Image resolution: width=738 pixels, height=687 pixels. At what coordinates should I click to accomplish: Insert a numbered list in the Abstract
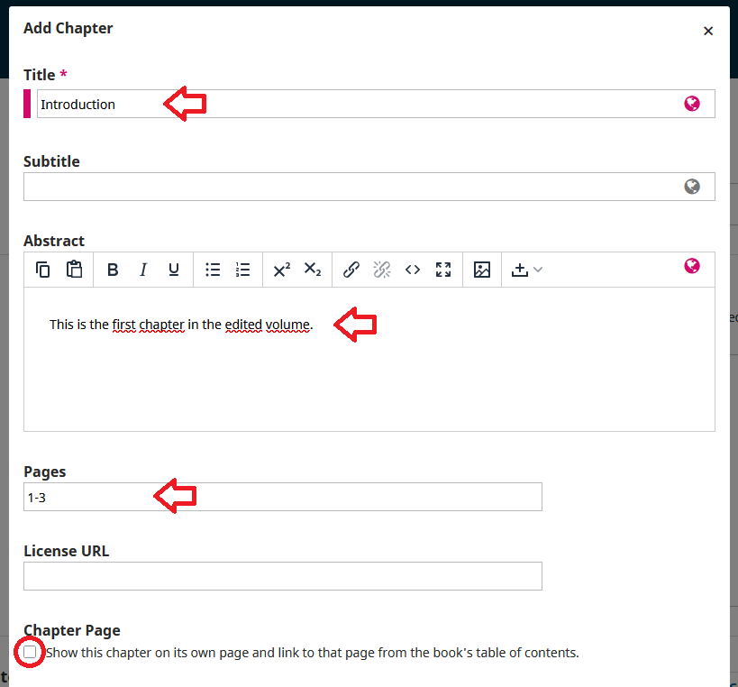point(241,269)
